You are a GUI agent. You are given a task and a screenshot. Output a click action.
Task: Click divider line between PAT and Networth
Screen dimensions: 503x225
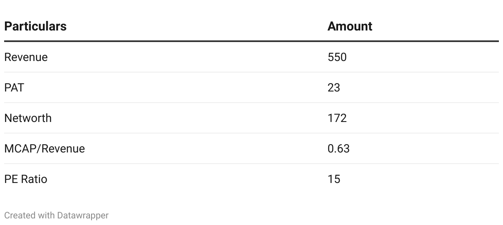click(x=251, y=103)
